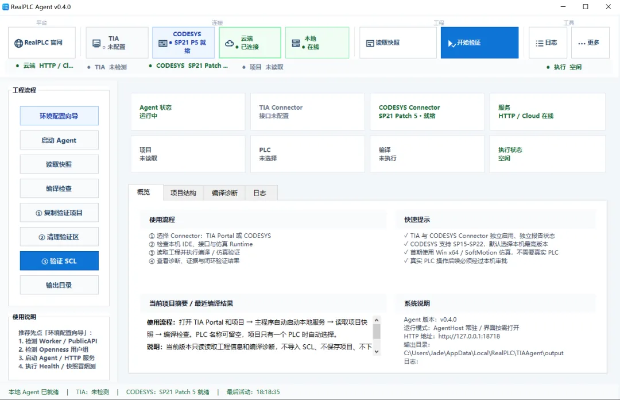Click the RealPLC app icon in title bar
The height and width of the screenshot is (400, 620).
tap(6, 7)
